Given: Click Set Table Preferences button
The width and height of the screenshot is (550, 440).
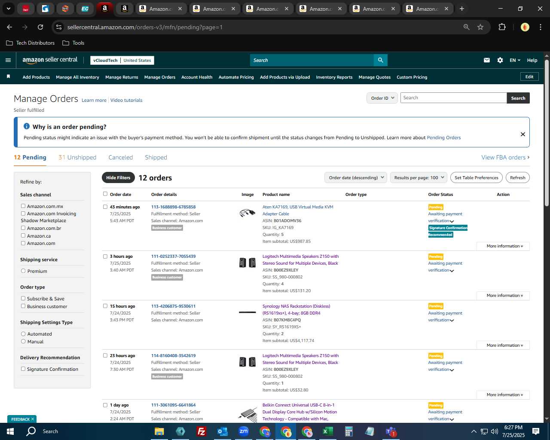Looking at the screenshot, I should [477, 177].
